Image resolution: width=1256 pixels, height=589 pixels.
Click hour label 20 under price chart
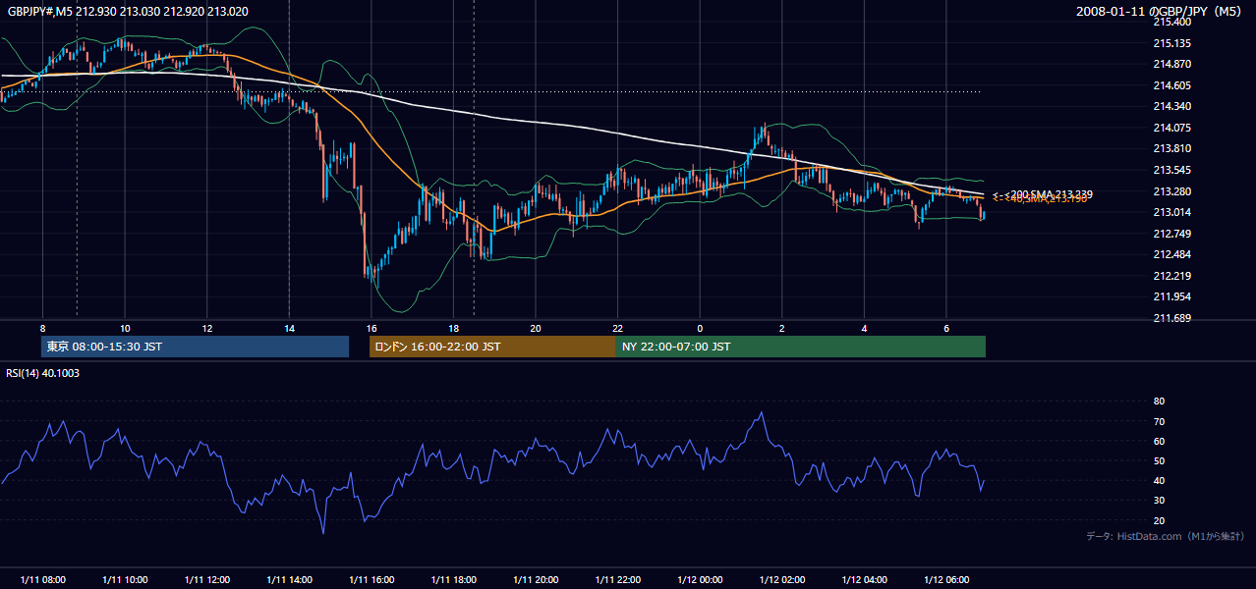[x=536, y=328]
